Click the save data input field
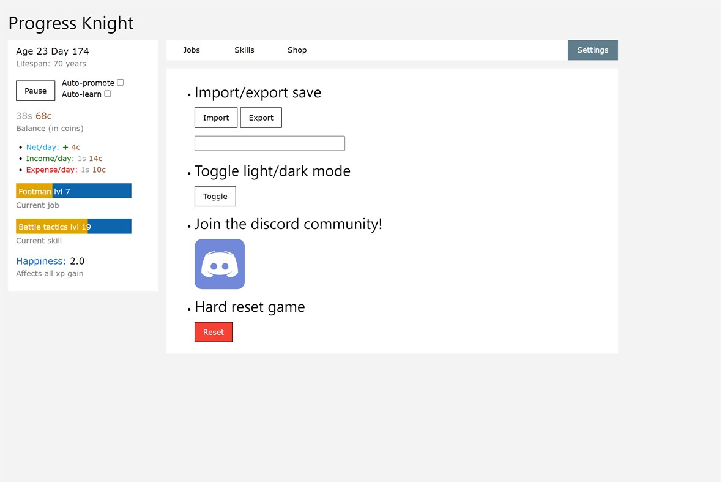The height and width of the screenshot is (482, 722). (x=269, y=143)
